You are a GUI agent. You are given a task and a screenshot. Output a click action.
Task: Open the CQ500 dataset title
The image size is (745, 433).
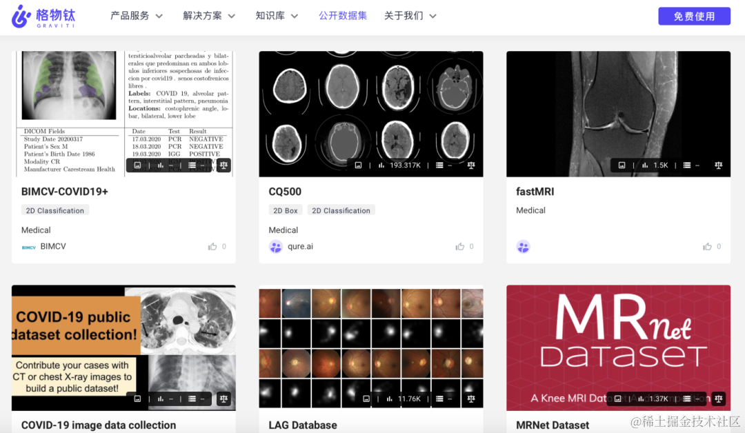[x=285, y=192]
